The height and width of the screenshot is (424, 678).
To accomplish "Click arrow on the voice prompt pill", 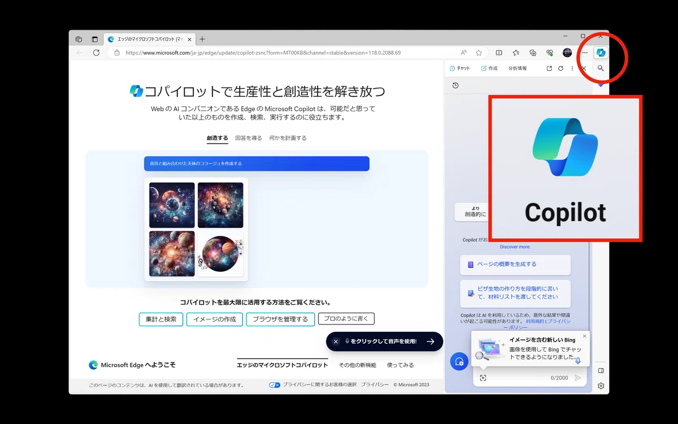I will point(431,341).
